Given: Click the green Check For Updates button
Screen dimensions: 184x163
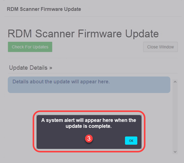Looking at the screenshot, I should (x=30, y=47).
